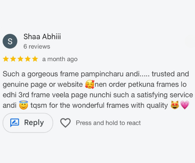Click the reviewer avatar with letter S
Viewport: 195px width, 163px height.
[10, 41]
